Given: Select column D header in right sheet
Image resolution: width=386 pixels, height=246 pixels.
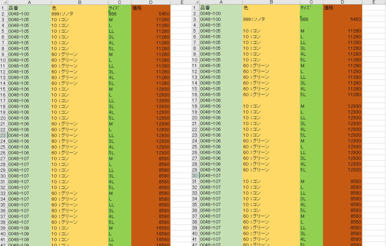Looking at the screenshot, I should pos(342,2).
